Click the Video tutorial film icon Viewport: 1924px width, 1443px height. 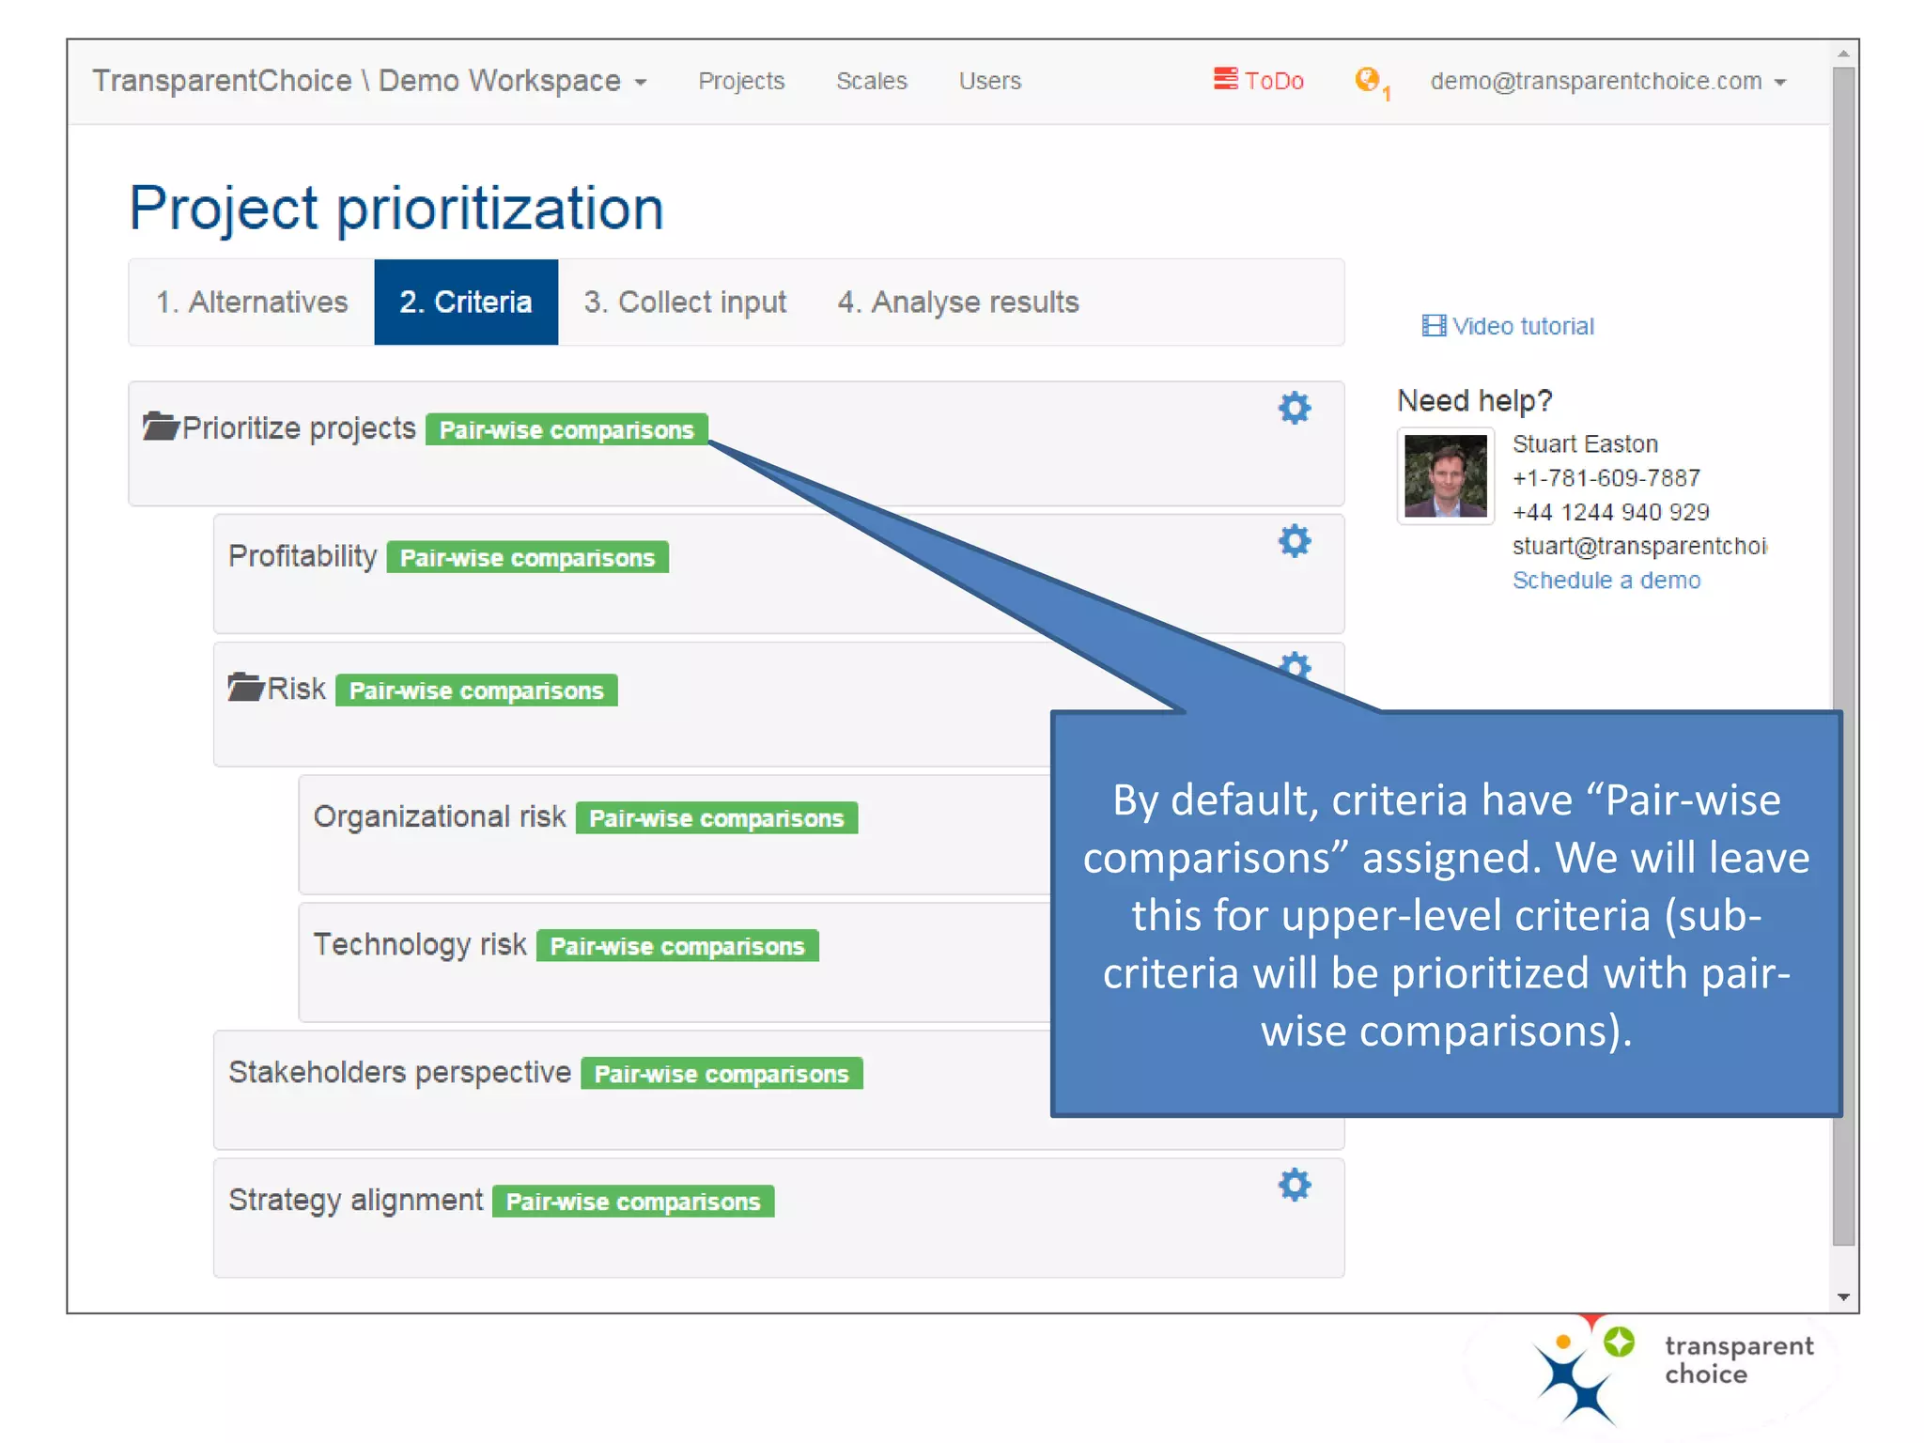[x=1434, y=326]
